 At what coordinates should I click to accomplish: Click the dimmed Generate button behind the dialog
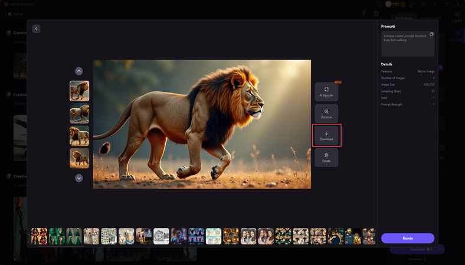[416, 249]
